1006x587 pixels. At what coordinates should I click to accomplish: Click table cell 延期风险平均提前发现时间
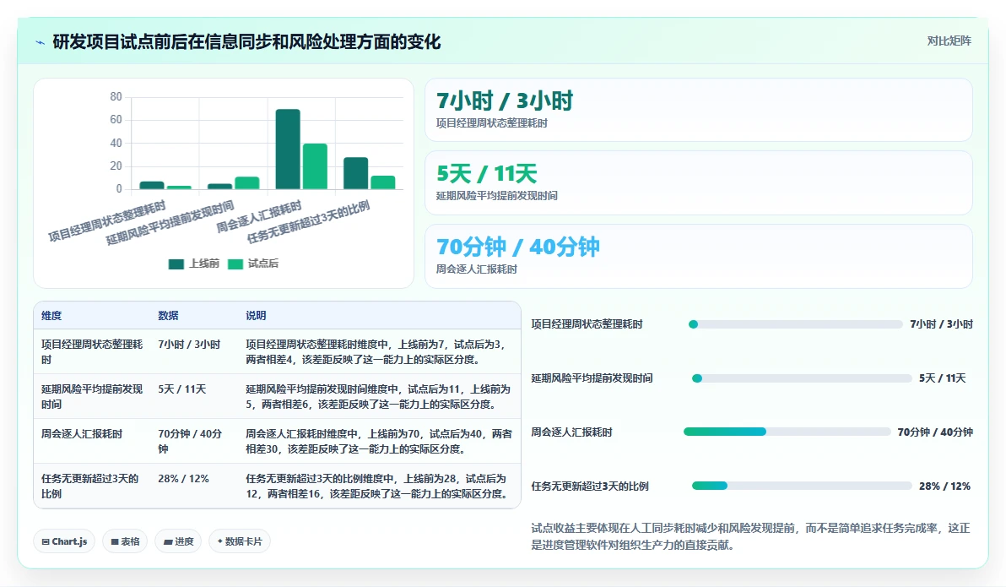click(x=92, y=396)
